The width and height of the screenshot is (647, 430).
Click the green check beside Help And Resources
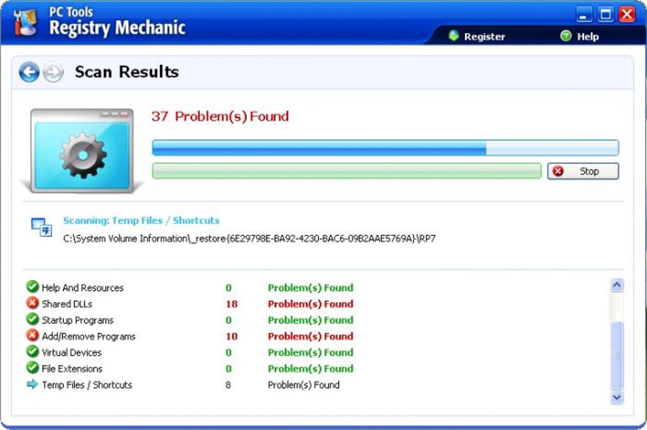pos(32,287)
